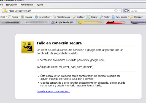Image resolution: width=146 pixels, height=103 pixels.
Task: Open the Tools toolbar label
Action: [106, 17]
